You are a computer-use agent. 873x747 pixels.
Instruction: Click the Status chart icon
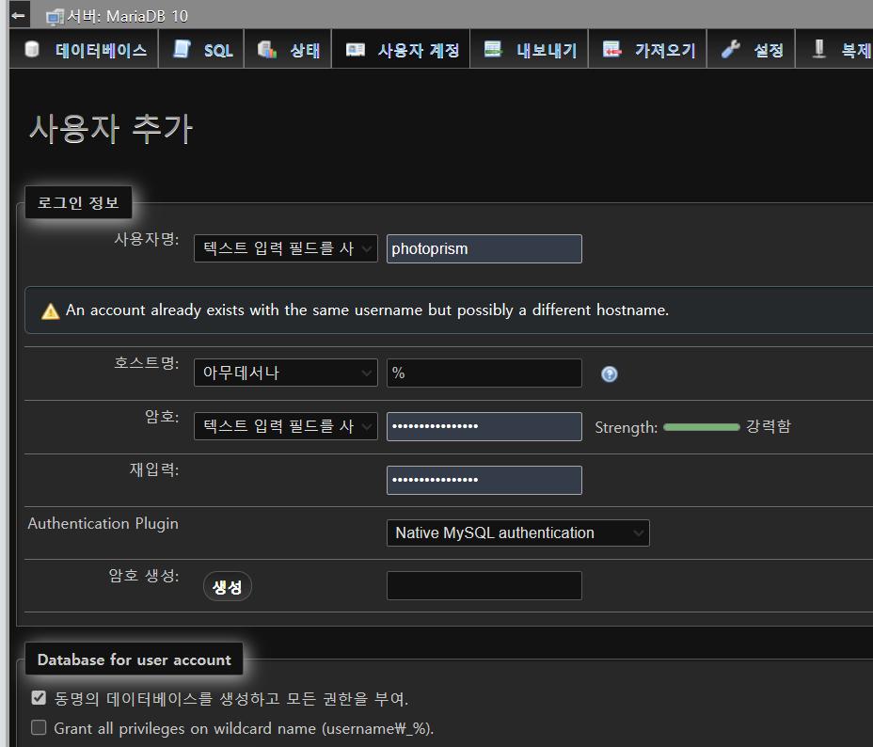[x=267, y=50]
